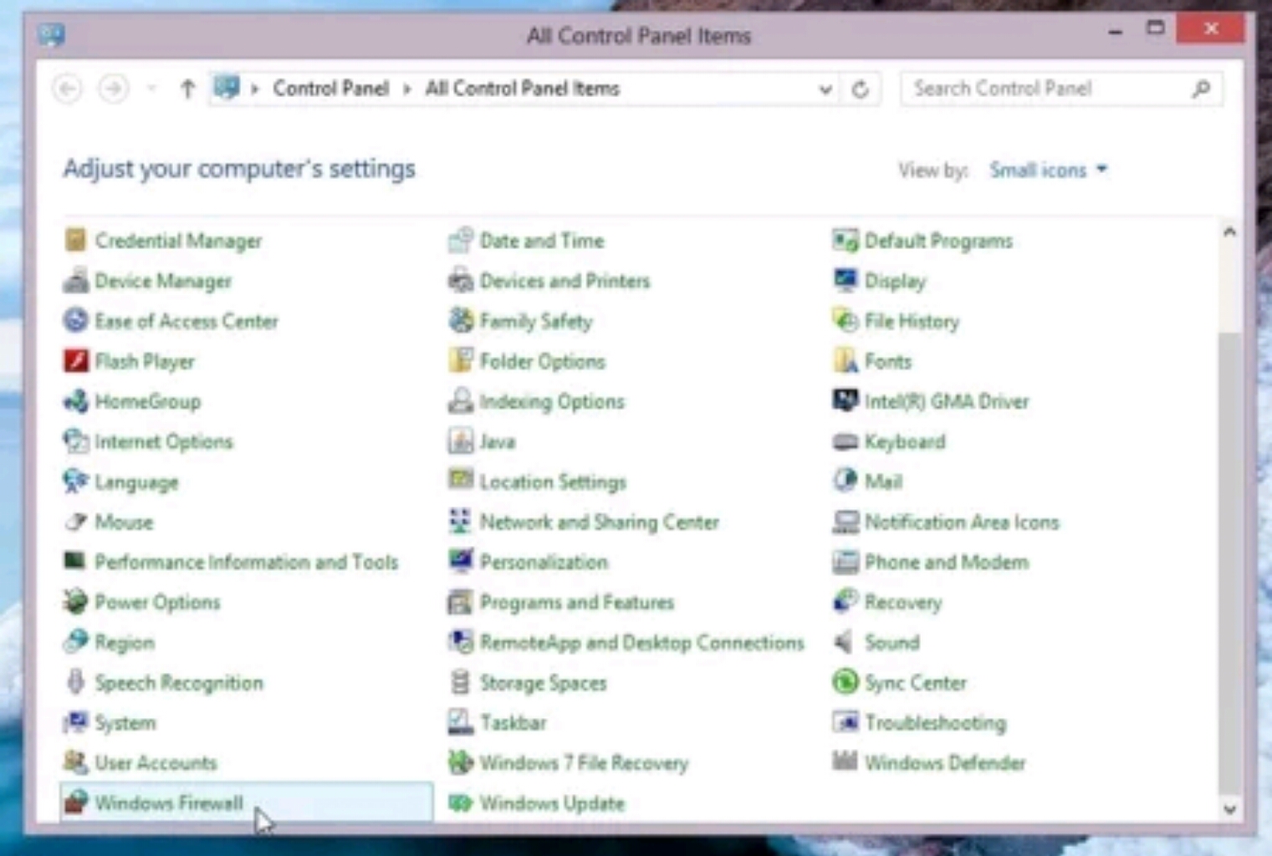Open the Taskbar settings link
This screenshot has height=856, width=1272.
point(513,722)
